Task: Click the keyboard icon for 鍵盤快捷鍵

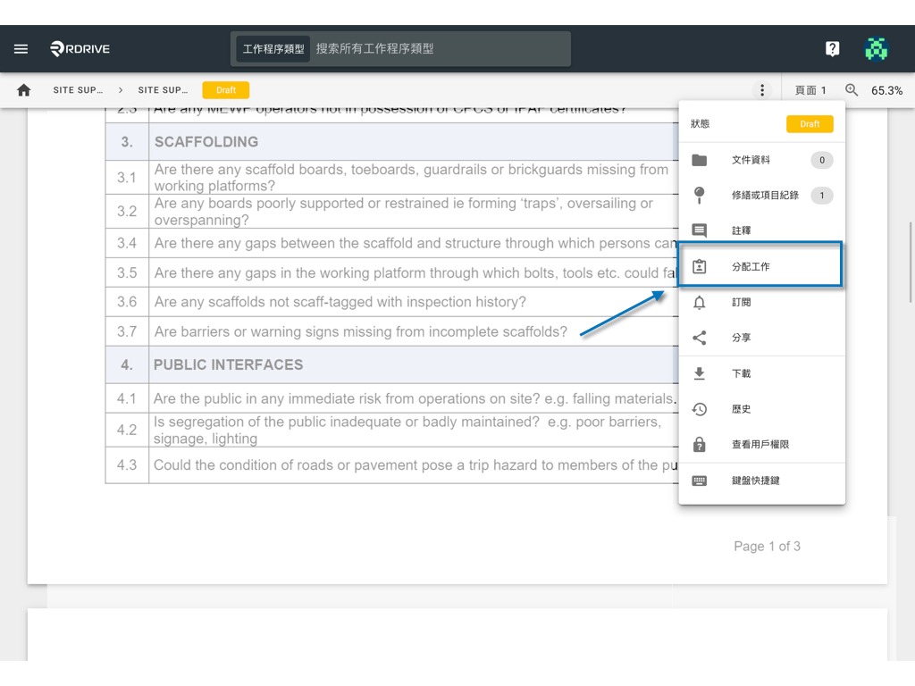Action: [x=699, y=481]
